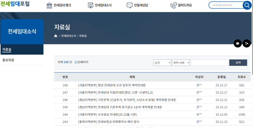Click 전세임대소식 breadcrumb link
Image resolution: width=253 pixels, height=128 pixels.
pos(68,36)
